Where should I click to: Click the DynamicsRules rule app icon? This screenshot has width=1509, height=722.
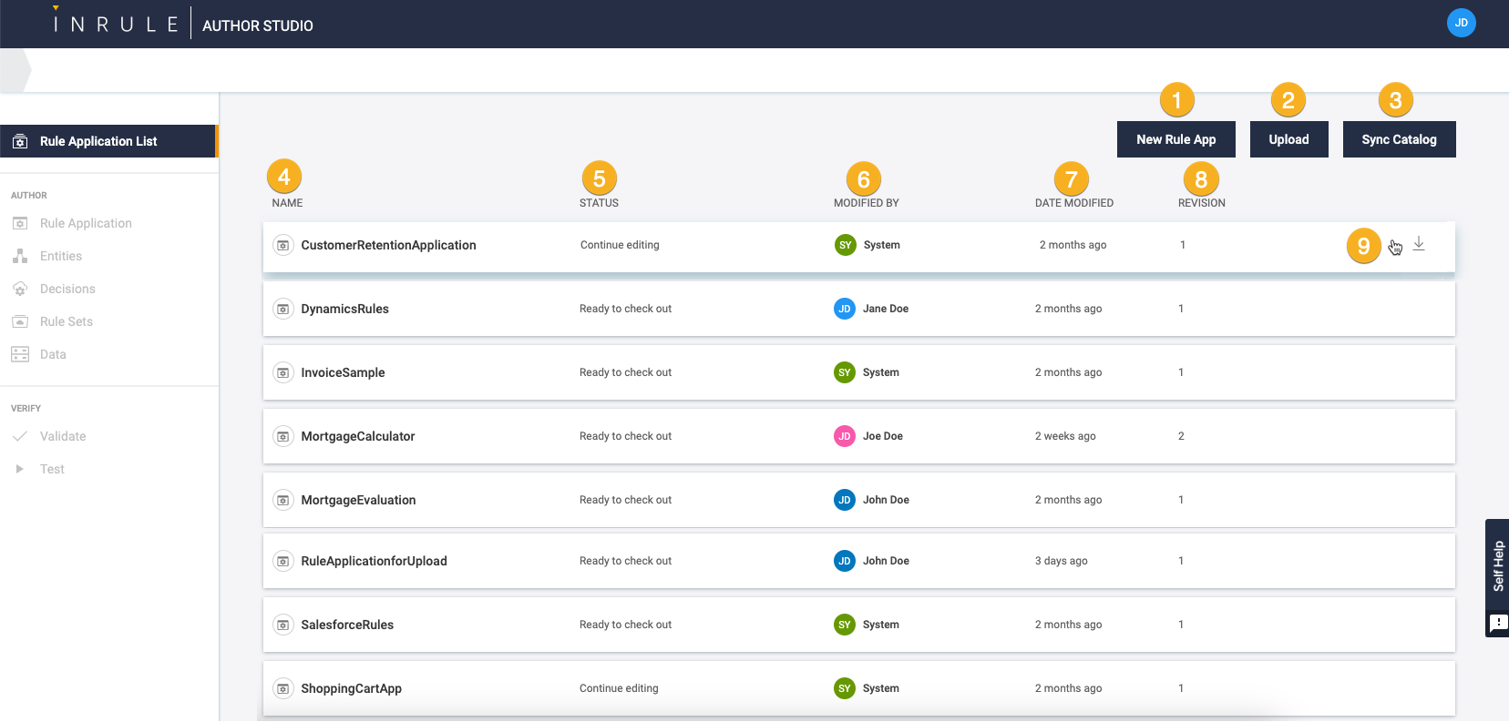(x=283, y=309)
